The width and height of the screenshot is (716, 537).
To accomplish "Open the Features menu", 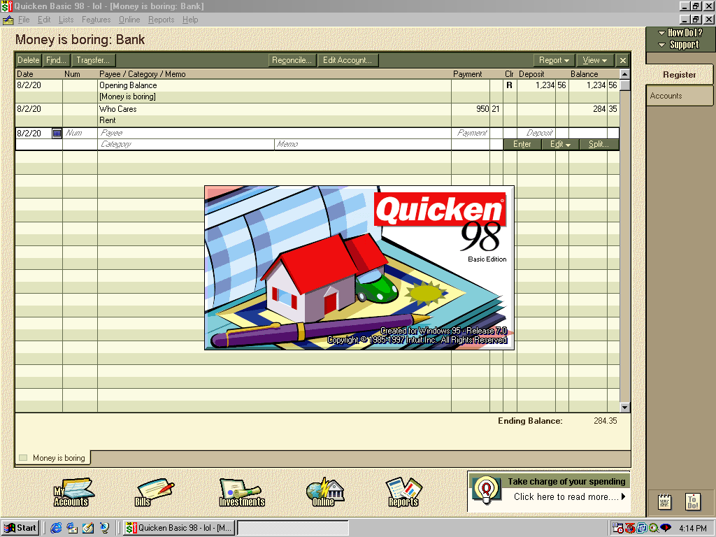I will pos(96,20).
